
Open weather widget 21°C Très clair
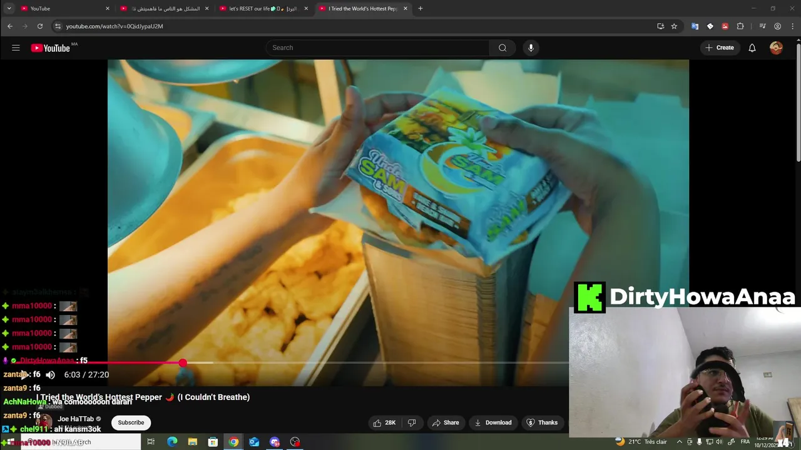point(641,442)
